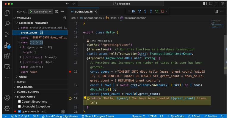The width and height of the screenshot is (229, 118).
Task: Collapse the BREAKPOINTS section
Action: (x=15, y=97)
